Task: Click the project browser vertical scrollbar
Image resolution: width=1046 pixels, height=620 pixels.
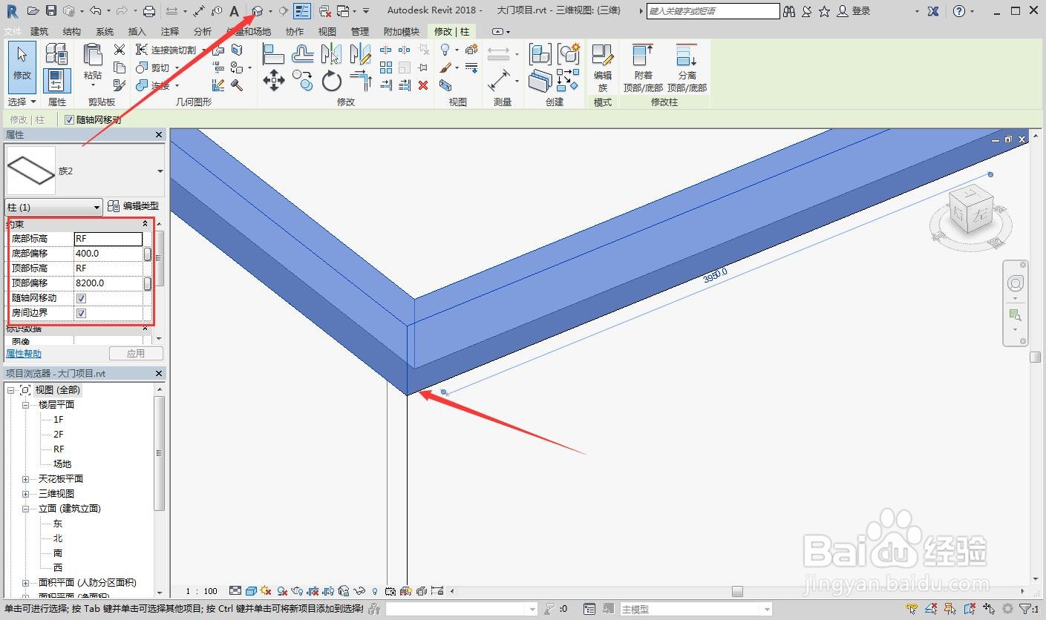Action: click(x=160, y=452)
